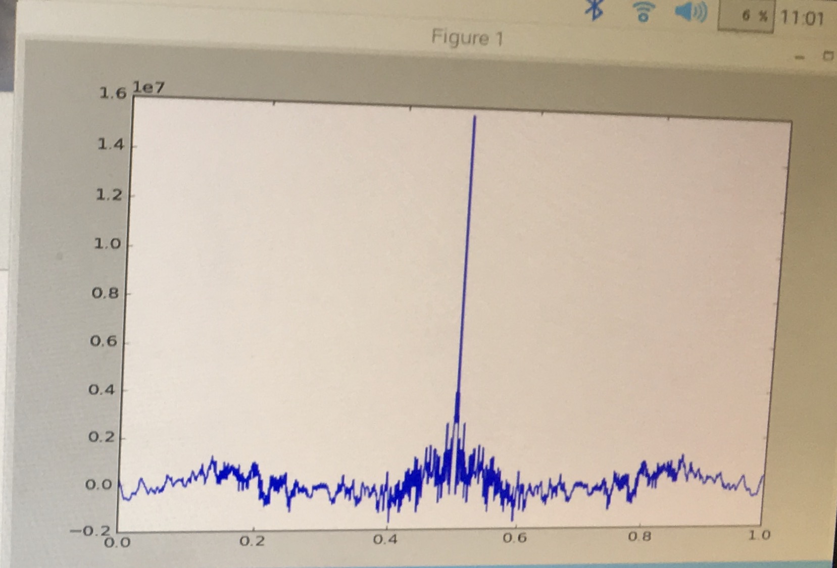The height and width of the screenshot is (568, 837).
Task: Click the −0.2 y-axis tick label
Action: coord(91,531)
